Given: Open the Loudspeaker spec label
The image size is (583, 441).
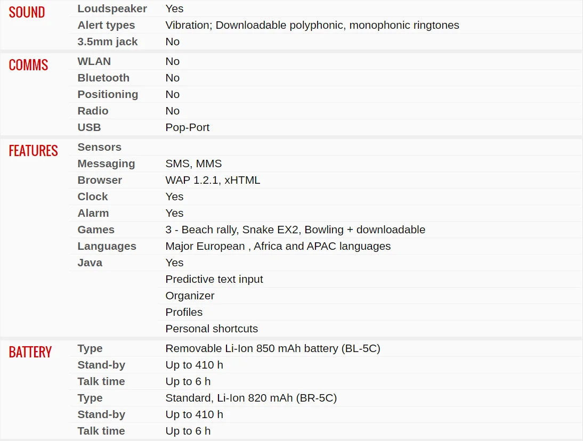Looking at the screenshot, I should (x=112, y=9).
